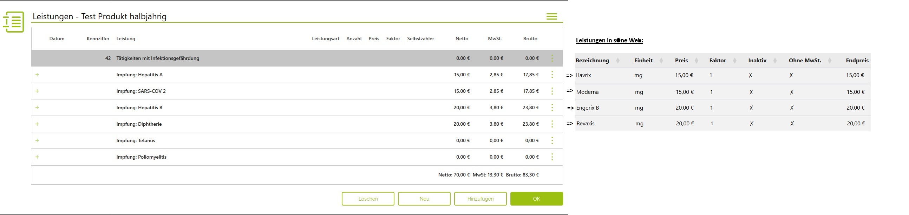The height and width of the screenshot is (215, 909).
Task: Open three-dot menu for Impfung: Poliomyelitis
Action: (552, 157)
